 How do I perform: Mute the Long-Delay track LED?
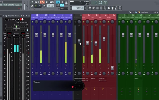click(152, 22)
